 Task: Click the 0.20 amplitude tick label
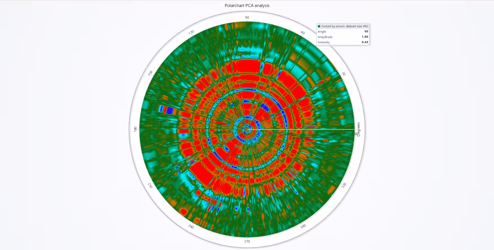coord(269,134)
